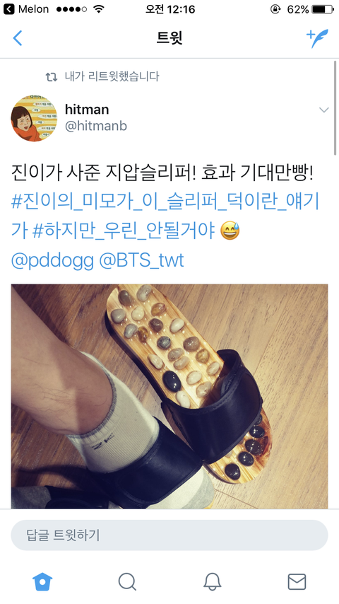This screenshot has height=604, width=339.
Task: Follow the @pddogg mention link
Action: coord(52,261)
